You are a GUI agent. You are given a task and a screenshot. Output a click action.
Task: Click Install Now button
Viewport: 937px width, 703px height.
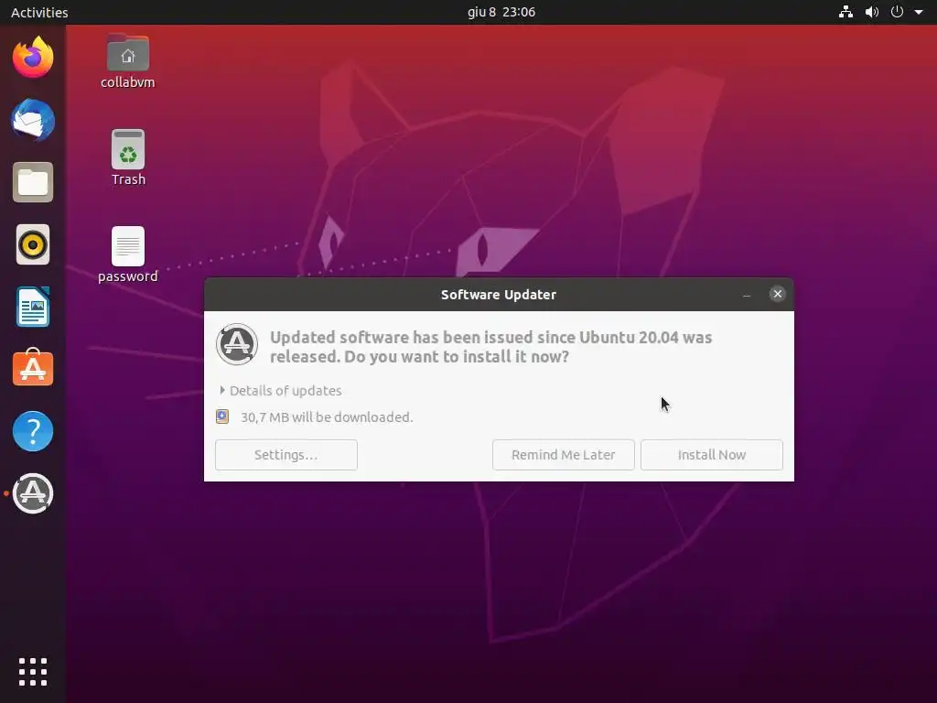coord(712,455)
